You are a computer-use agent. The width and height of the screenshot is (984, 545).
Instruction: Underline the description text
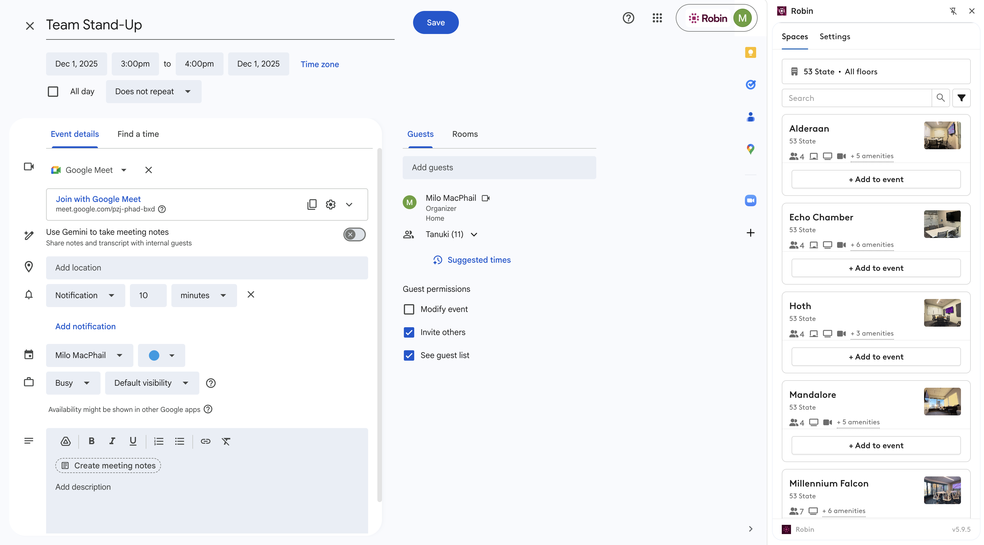[x=133, y=441]
